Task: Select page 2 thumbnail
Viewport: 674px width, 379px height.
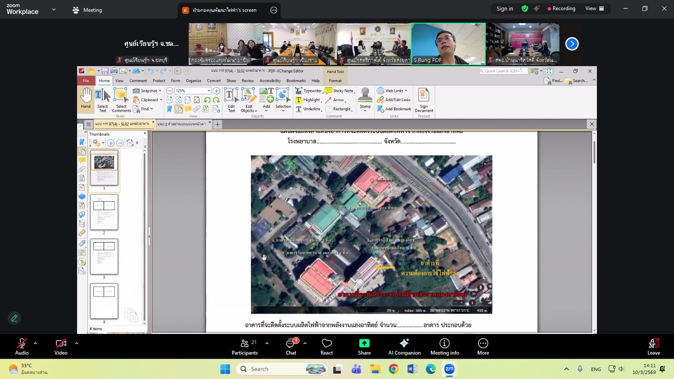Action: coord(104,213)
